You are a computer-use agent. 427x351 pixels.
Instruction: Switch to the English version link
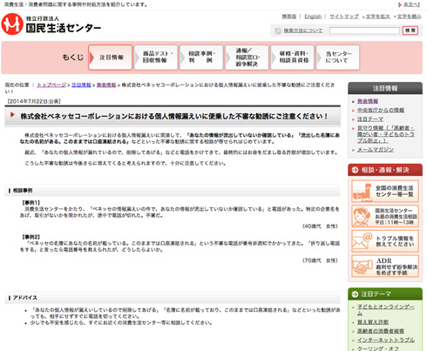click(x=313, y=17)
